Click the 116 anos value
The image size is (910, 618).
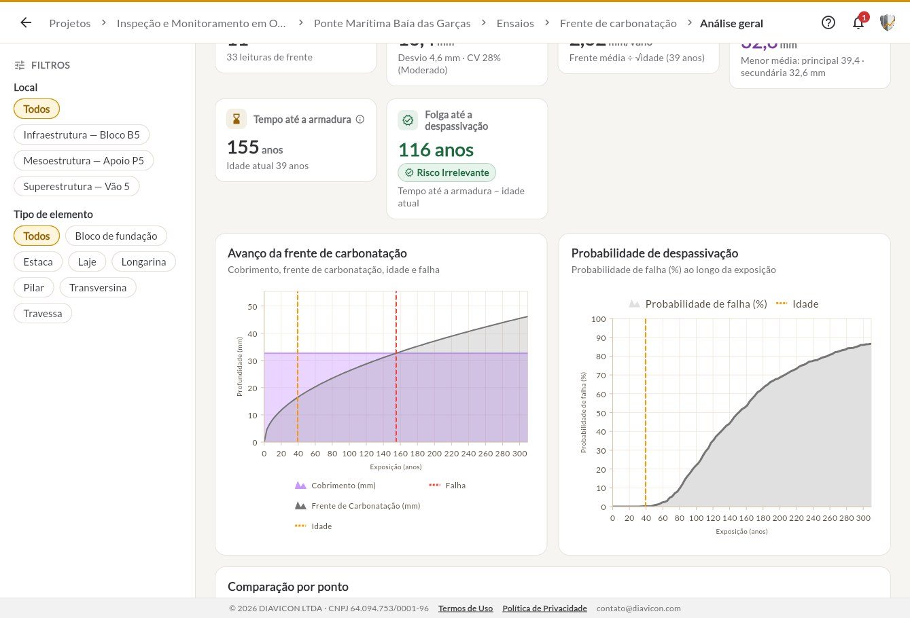436,149
